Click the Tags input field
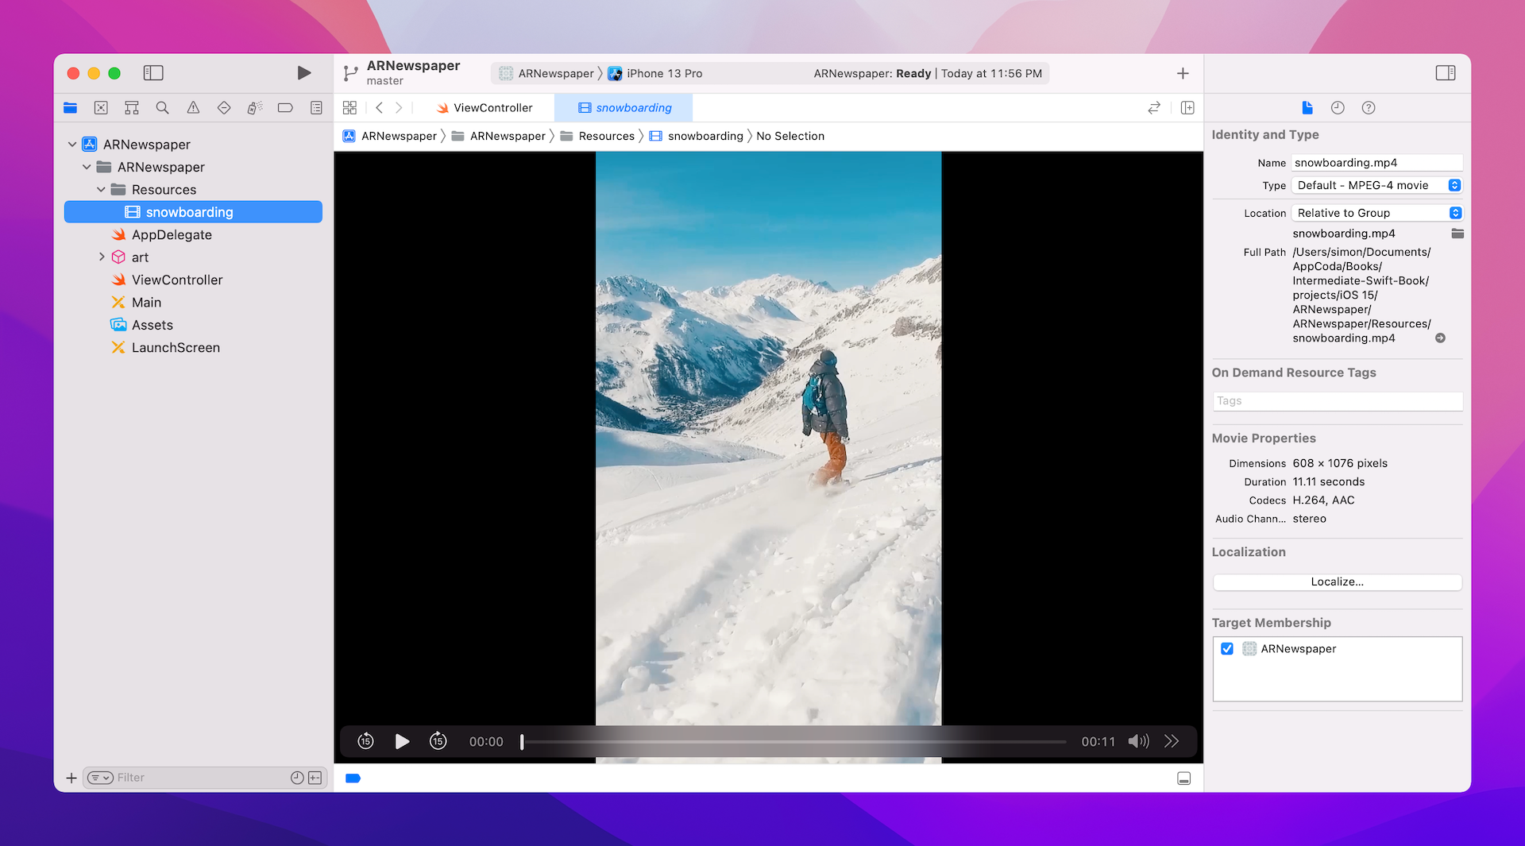This screenshot has width=1525, height=846. [1337, 401]
